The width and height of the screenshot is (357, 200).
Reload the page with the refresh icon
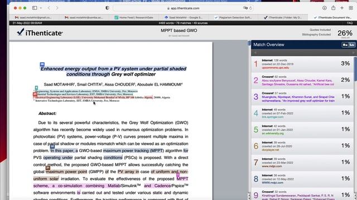pyautogui.click(x=250, y=8)
